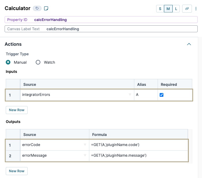Select the Watch trigger type
This screenshot has height=178, width=202.
coord(38,62)
